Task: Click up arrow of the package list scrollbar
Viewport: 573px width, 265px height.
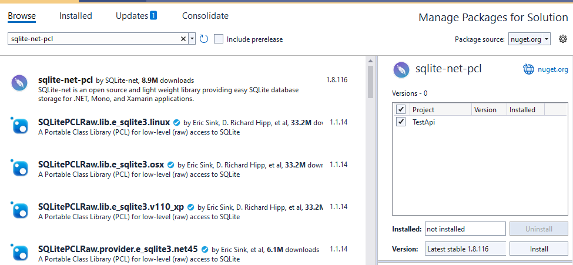Action: (371, 61)
